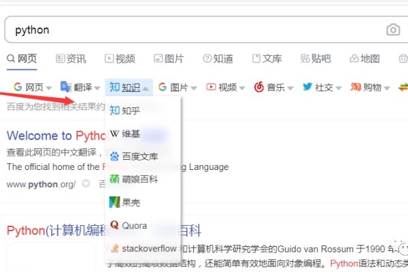Click the Guokr logo icon in menu
The height and width of the screenshot is (272, 408).
pyautogui.click(x=114, y=202)
